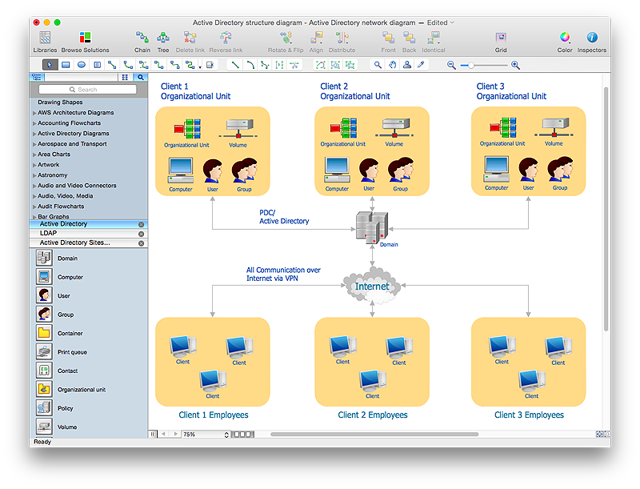Select the hand pan tool

tap(392, 65)
